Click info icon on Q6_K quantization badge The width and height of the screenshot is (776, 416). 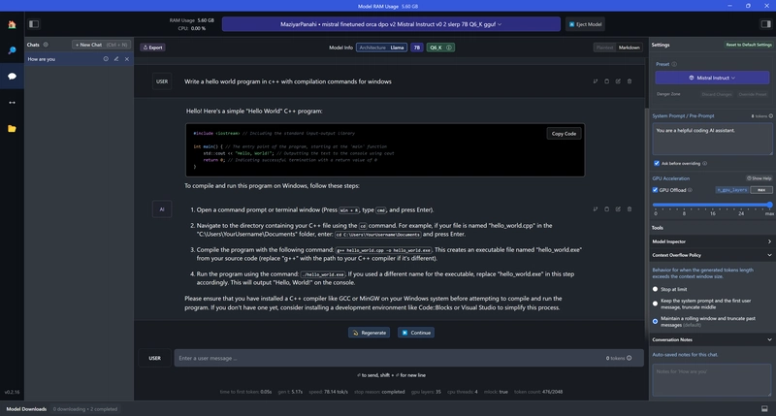(x=449, y=48)
